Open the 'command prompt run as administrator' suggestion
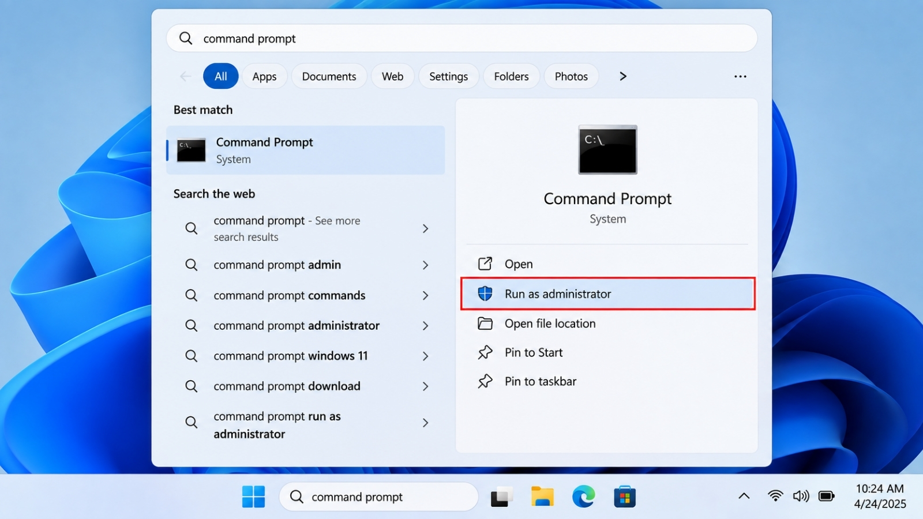The image size is (923, 519). pyautogui.click(x=306, y=424)
